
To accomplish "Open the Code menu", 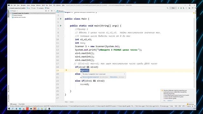I will coord(28,5).
